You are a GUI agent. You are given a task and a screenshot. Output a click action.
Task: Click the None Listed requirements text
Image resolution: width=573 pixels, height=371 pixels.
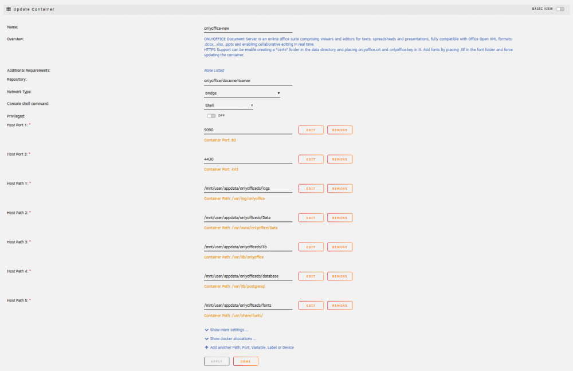pyautogui.click(x=214, y=71)
